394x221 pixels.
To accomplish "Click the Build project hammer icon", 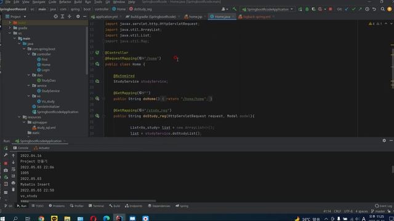I will (235, 9).
